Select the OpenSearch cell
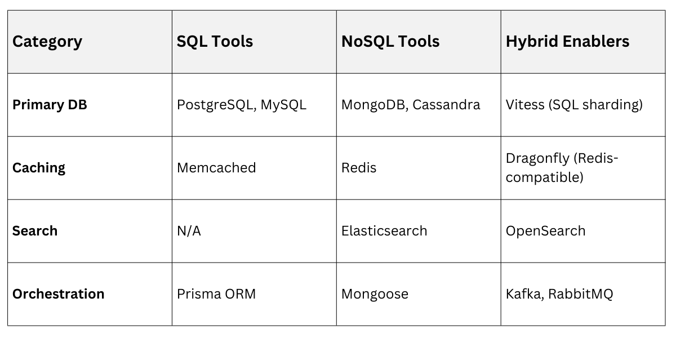The width and height of the screenshot is (676, 338). [x=545, y=231]
